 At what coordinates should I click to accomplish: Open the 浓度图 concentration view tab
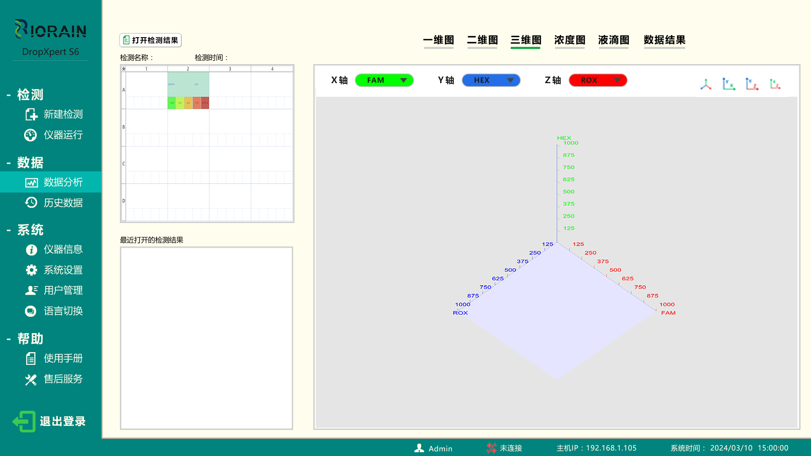coord(569,40)
